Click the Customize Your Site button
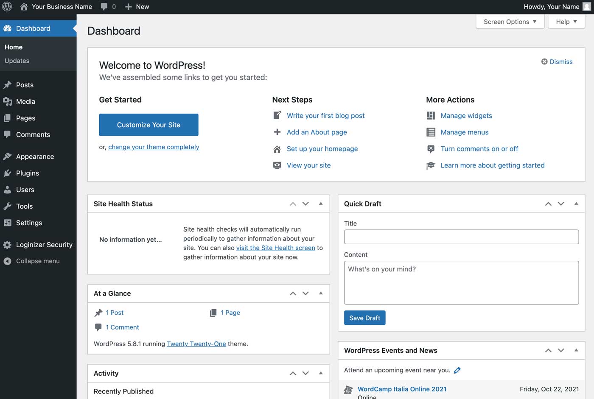The width and height of the screenshot is (594, 399). coord(148,125)
